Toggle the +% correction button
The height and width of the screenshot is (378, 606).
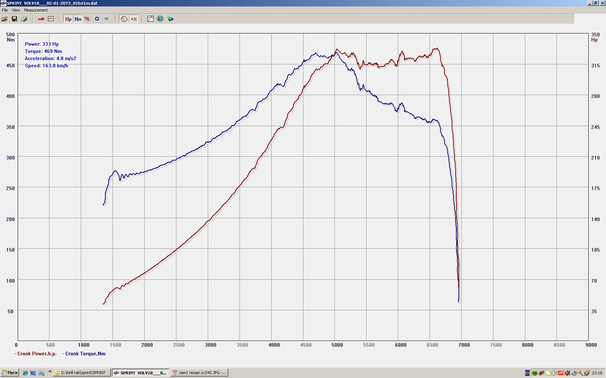pos(134,19)
